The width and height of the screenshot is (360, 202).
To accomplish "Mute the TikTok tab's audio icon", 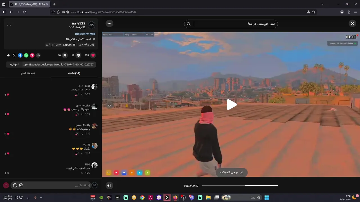I will pyautogui.click(x=16, y=4).
